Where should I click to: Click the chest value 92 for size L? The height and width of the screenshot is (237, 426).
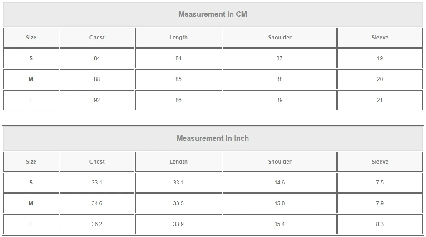pos(97,100)
